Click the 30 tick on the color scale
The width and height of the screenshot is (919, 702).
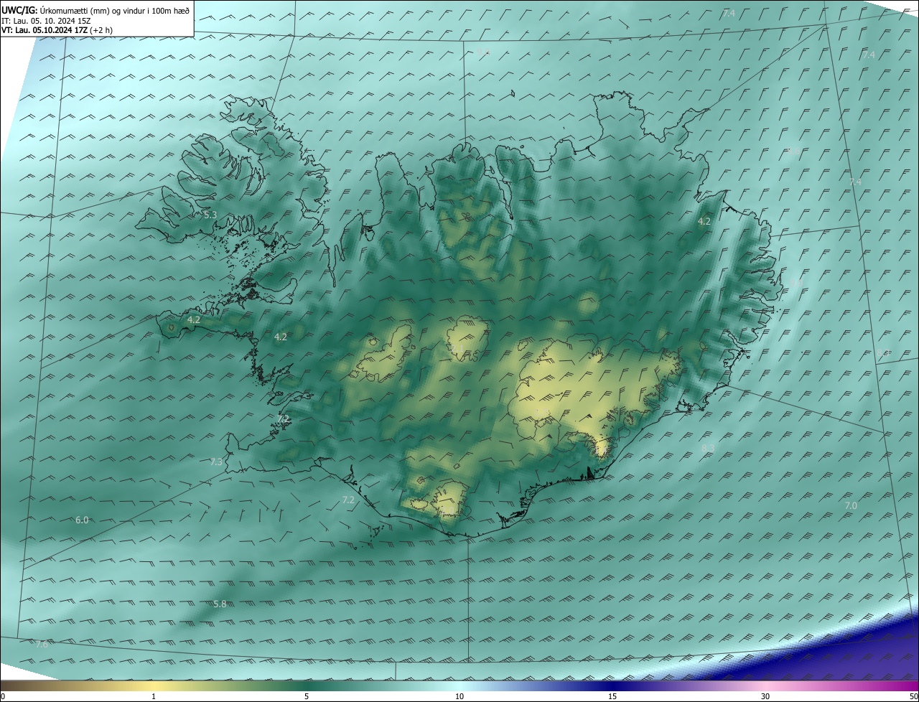765,696
